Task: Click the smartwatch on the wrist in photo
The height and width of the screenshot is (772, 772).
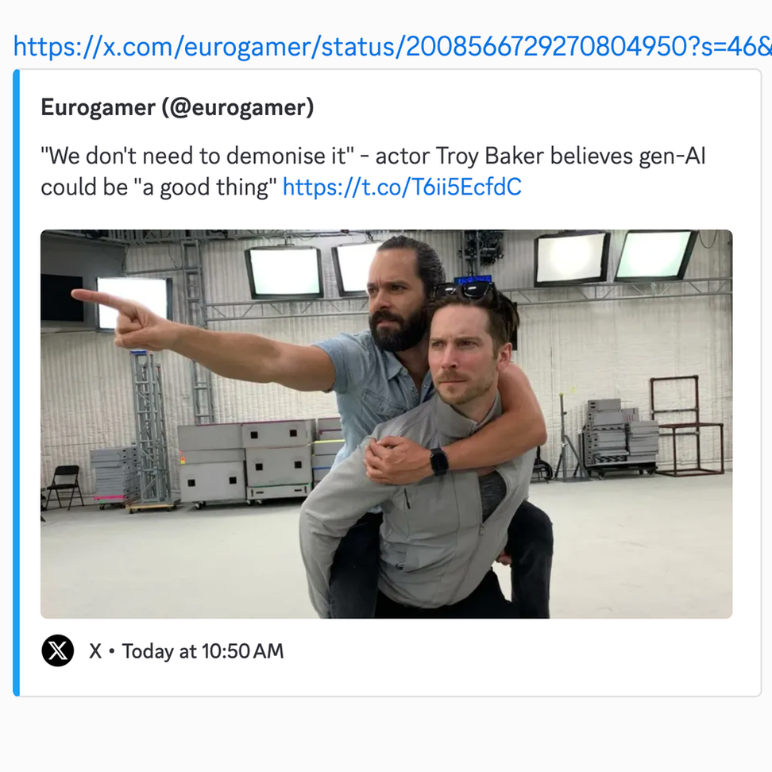Action: (439, 461)
